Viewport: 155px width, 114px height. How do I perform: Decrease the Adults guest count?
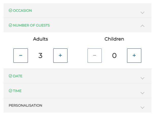click(x=21, y=56)
